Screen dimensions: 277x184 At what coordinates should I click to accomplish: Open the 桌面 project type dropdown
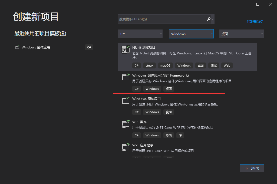pyautogui.click(x=242, y=34)
